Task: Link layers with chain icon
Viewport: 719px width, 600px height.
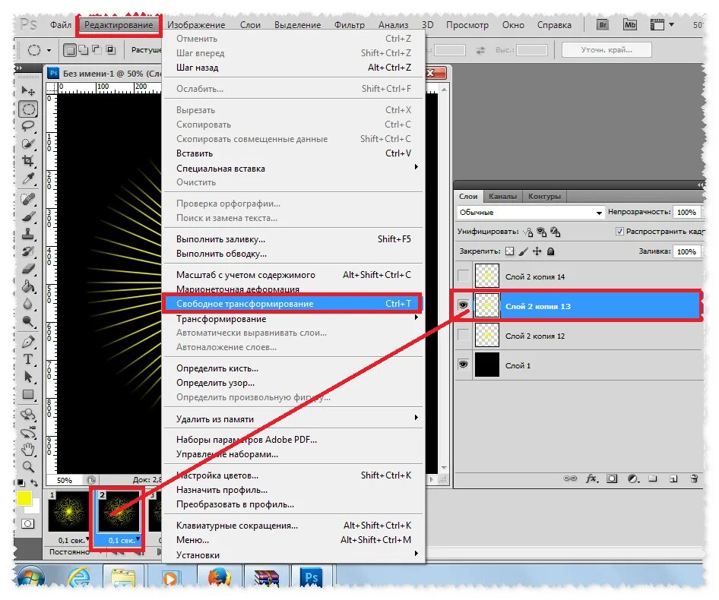Action: (570, 478)
